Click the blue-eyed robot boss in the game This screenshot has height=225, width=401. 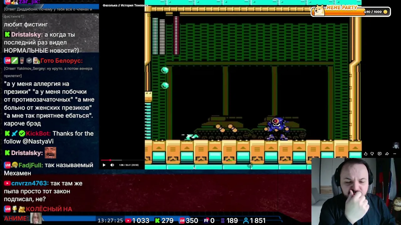coord(276,128)
